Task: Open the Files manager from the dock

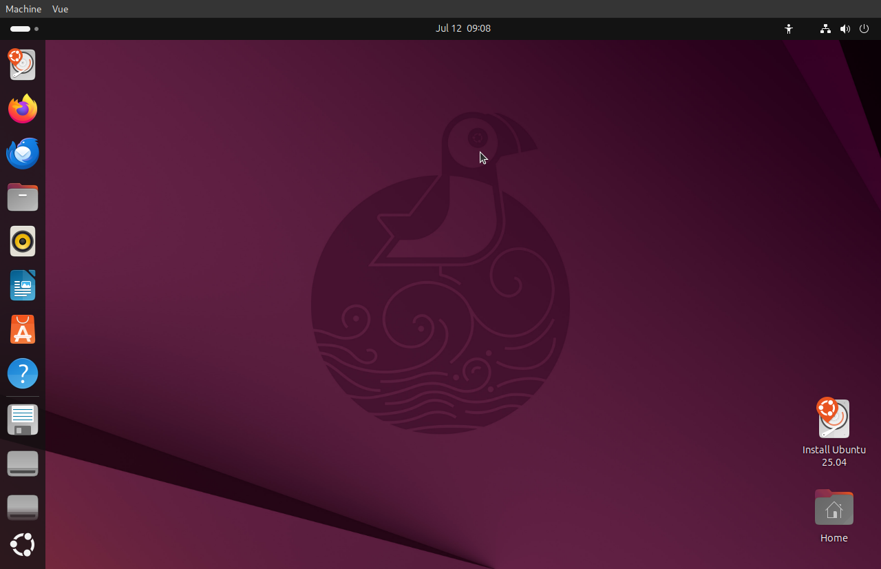Action: coord(23,197)
